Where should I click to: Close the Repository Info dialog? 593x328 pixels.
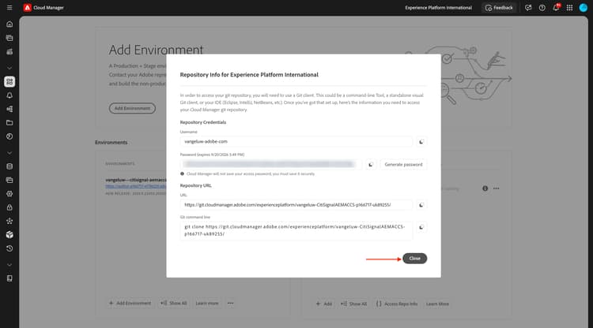tap(414, 259)
